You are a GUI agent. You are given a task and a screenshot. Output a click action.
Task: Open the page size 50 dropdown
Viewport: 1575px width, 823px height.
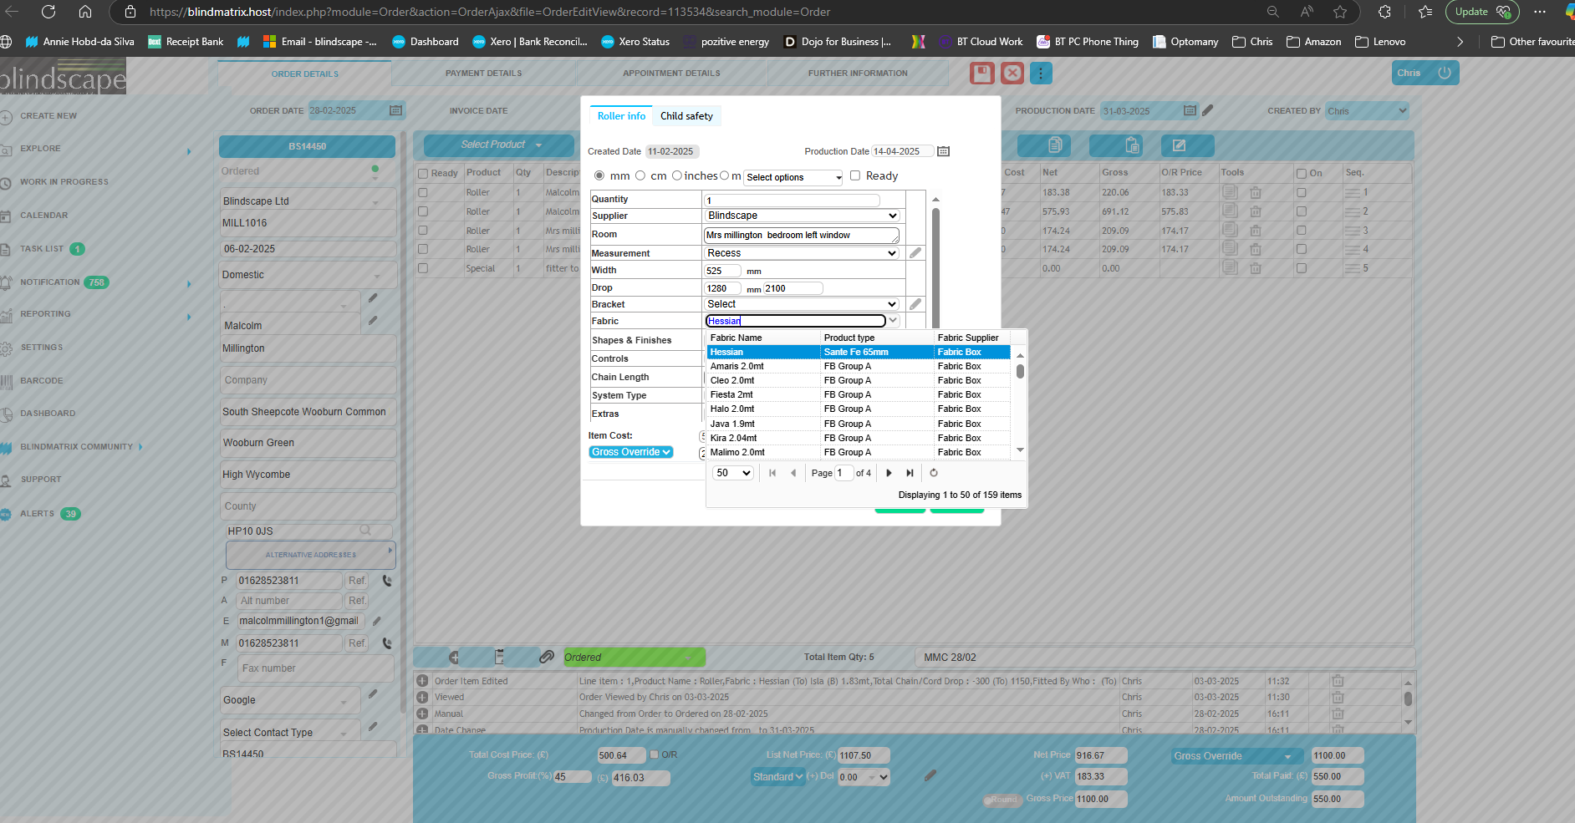[x=733, y=473]
